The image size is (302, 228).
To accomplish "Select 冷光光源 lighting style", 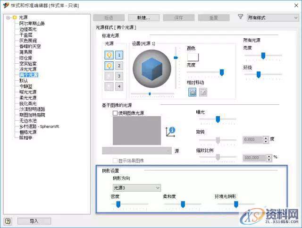I will (28, 69).
